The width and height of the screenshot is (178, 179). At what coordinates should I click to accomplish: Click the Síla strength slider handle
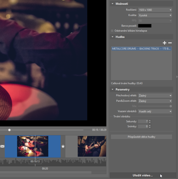(x=171, y=106)
